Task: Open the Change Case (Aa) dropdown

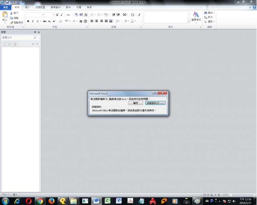Action: (x=69, y=15)
